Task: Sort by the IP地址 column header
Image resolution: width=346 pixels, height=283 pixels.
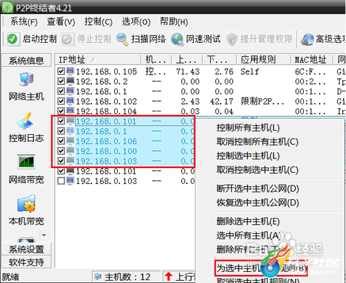Action: (98, 60)
